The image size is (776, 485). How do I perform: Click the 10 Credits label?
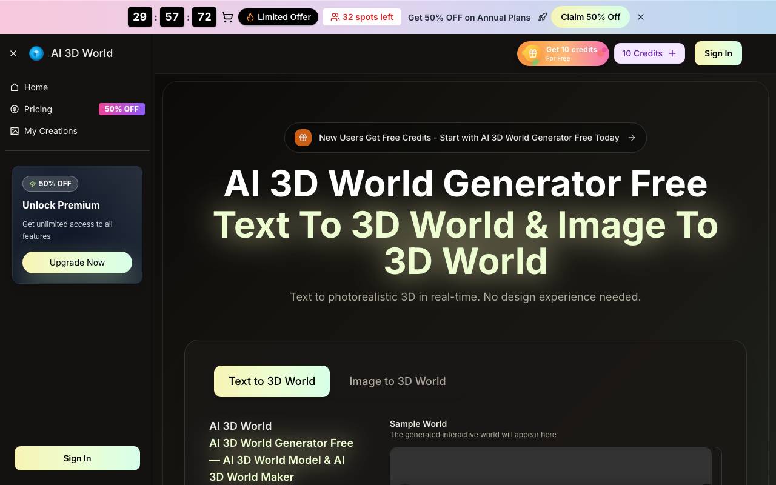(642, 53)
